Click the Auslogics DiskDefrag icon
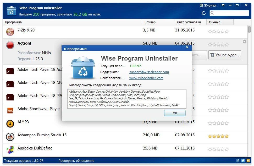The width and height of the screenshot is (254, 166). tap(10, 150)
